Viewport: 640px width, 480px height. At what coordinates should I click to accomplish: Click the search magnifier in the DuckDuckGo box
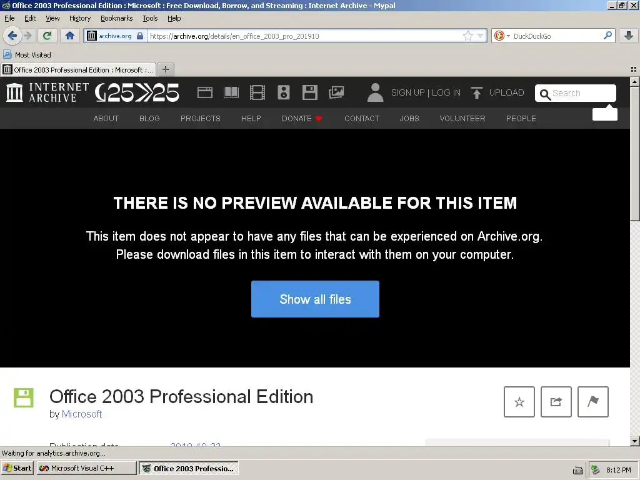click(607, 36)
